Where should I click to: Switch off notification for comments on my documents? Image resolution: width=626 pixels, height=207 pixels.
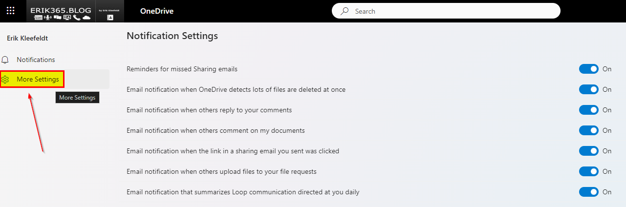(588, 130)
